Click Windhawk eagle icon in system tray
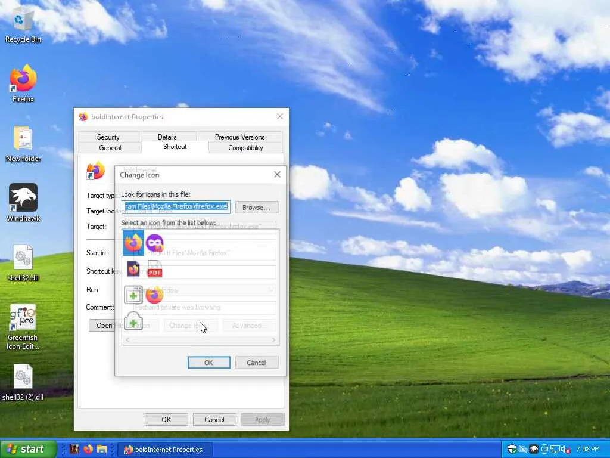This screenshot has width=610, height=458. click(x=533, y=449)
